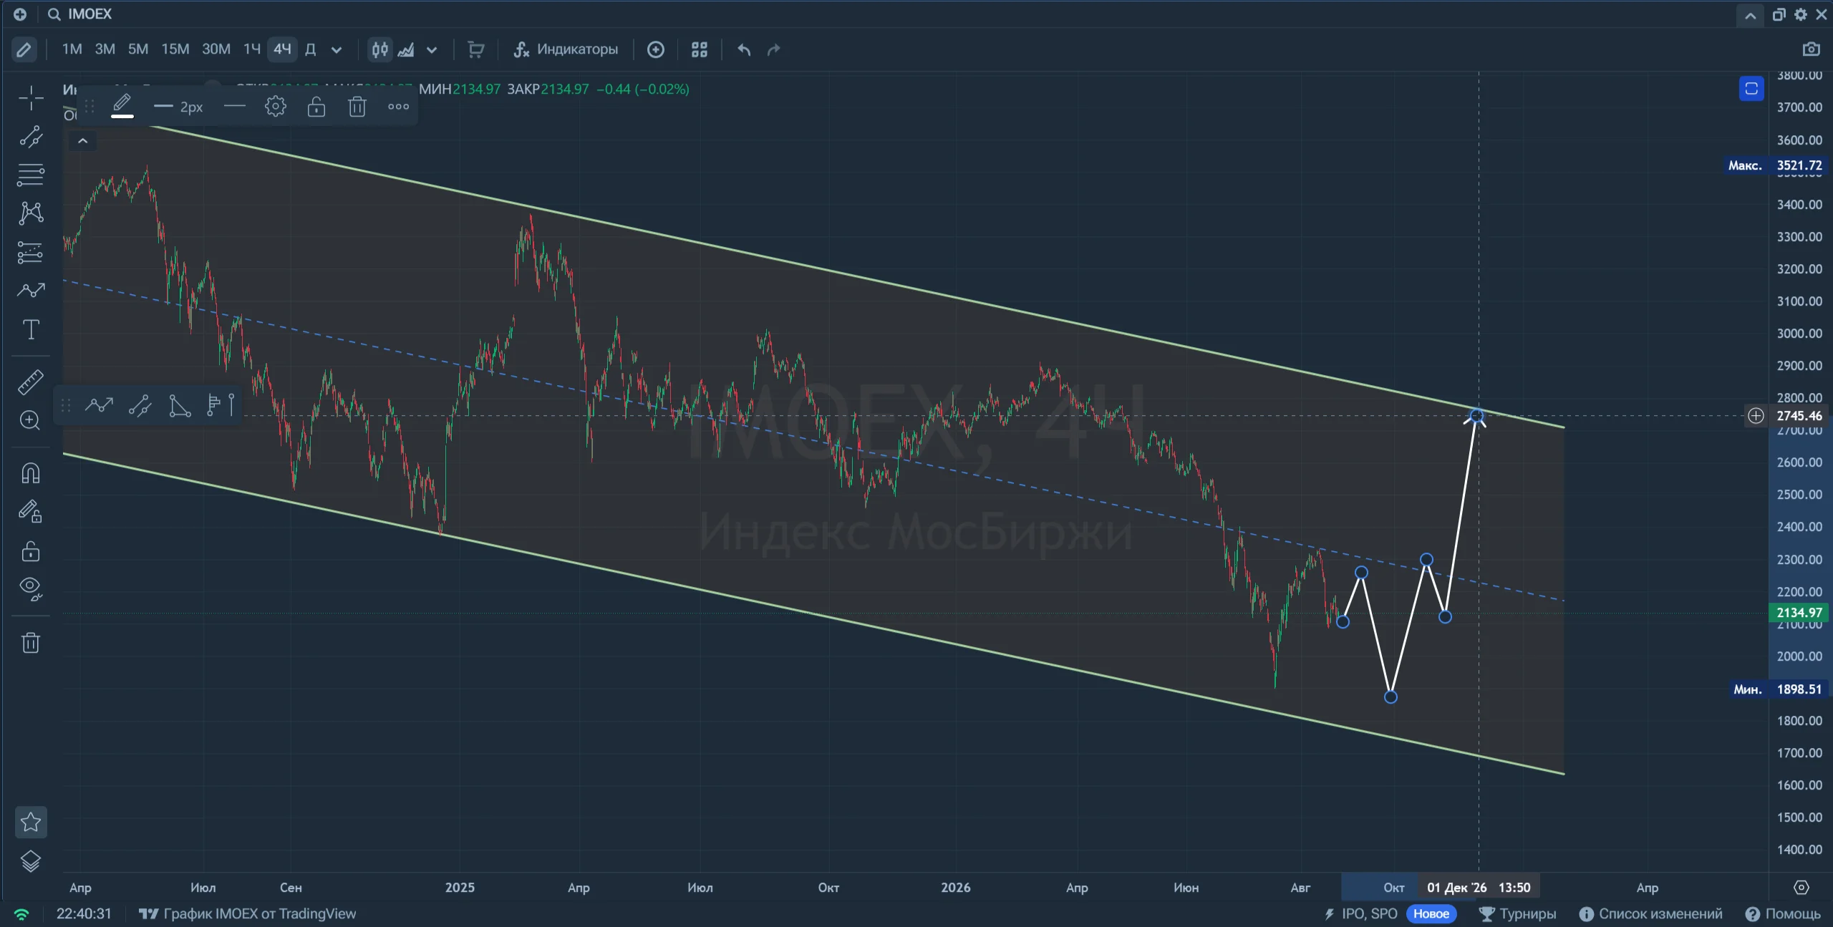Image resolution: width=1833 pixels, height=927 pixels.
Task: Select the trend line tool in left sidebar
Action: pyautogui.click(x=31, y=137)
